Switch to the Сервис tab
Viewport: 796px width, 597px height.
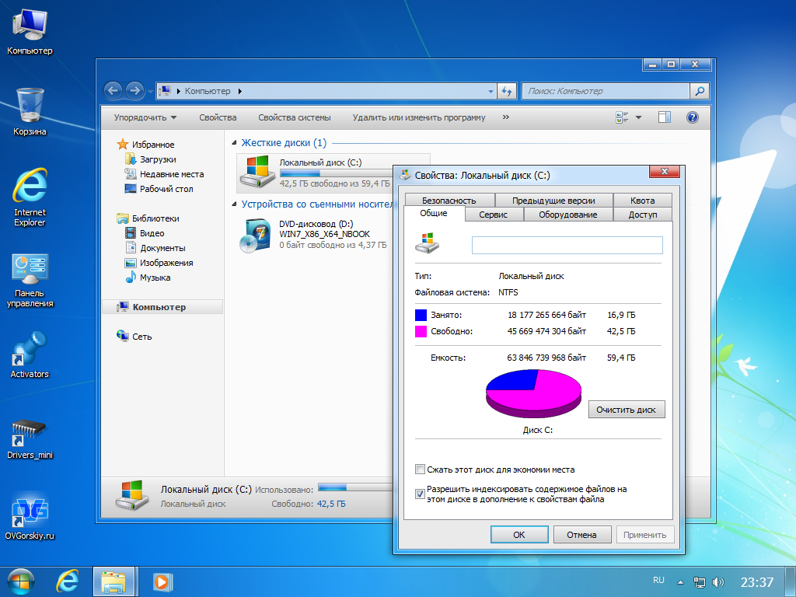pos(493,215)
